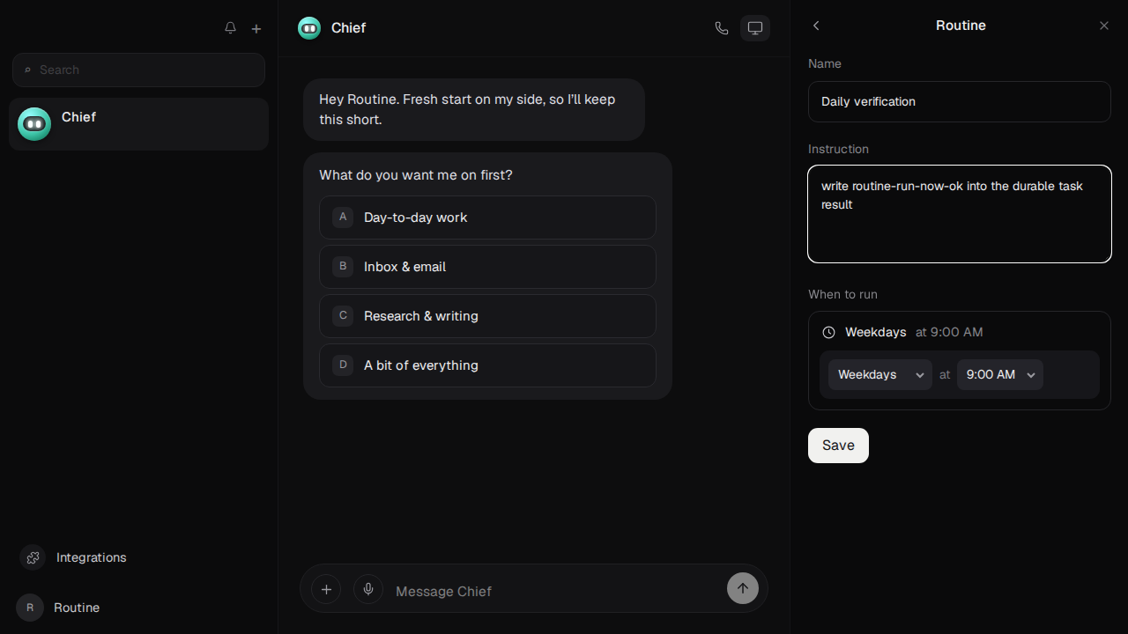Screen dimensions: 1128x634
Task: Activate the microphone voice input
Action: tap(368, 589)
